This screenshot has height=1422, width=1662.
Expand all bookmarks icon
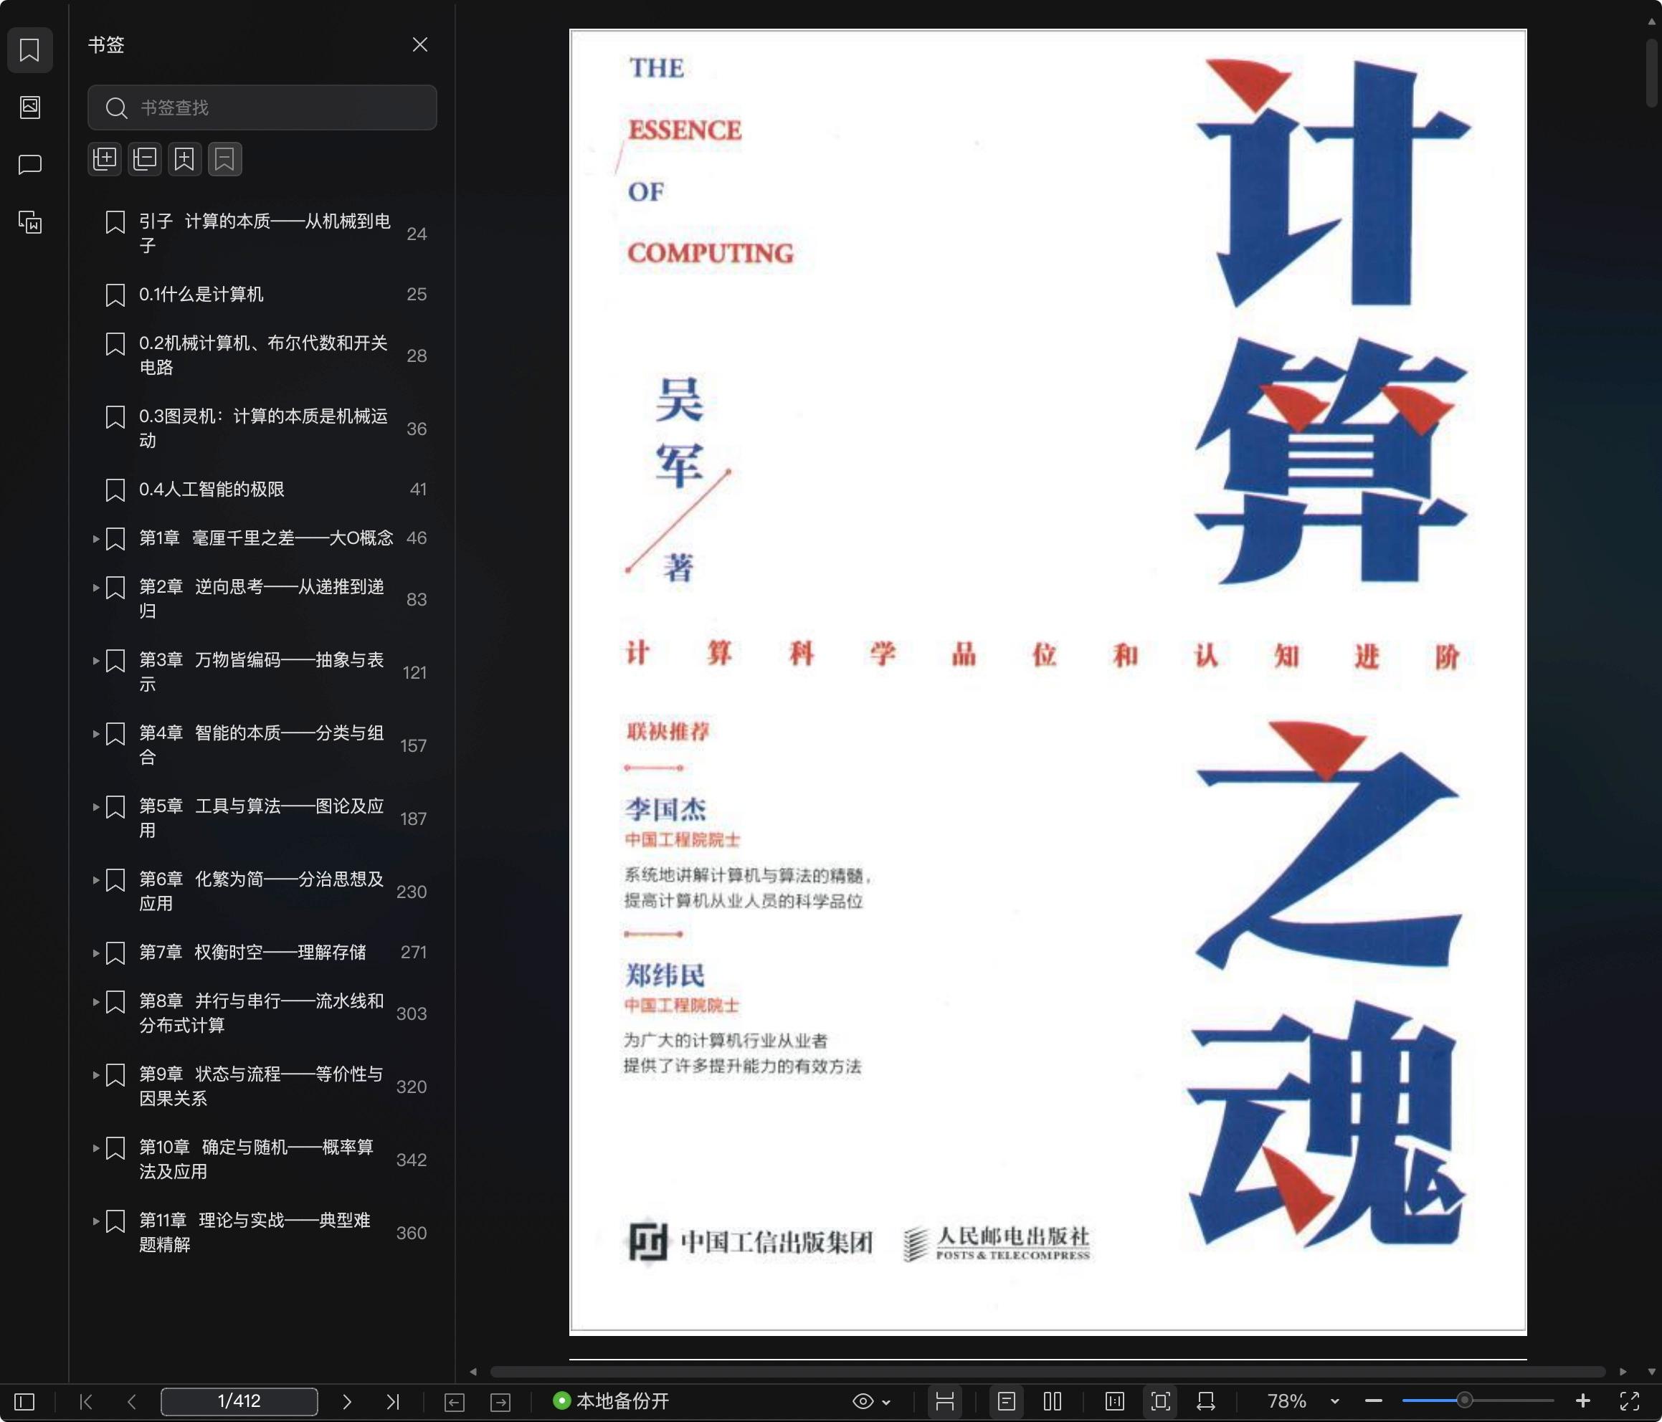point(105,159)
